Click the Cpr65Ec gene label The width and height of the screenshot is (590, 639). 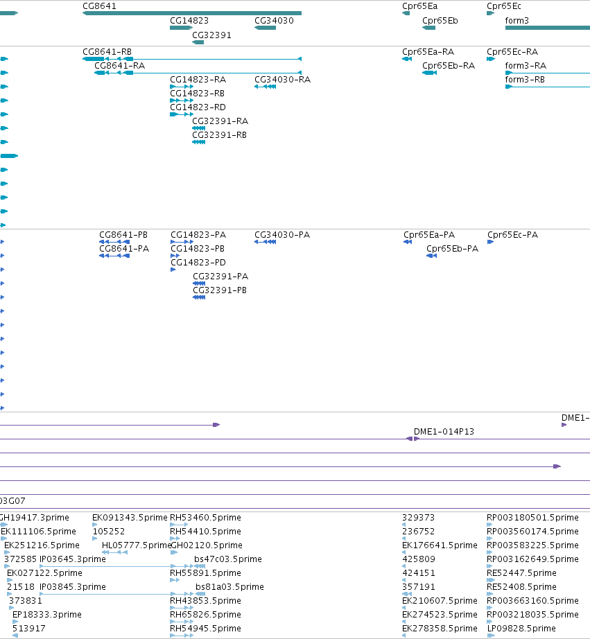503,6
